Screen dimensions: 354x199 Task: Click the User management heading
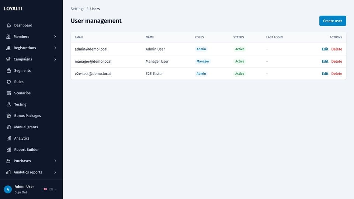96,21
